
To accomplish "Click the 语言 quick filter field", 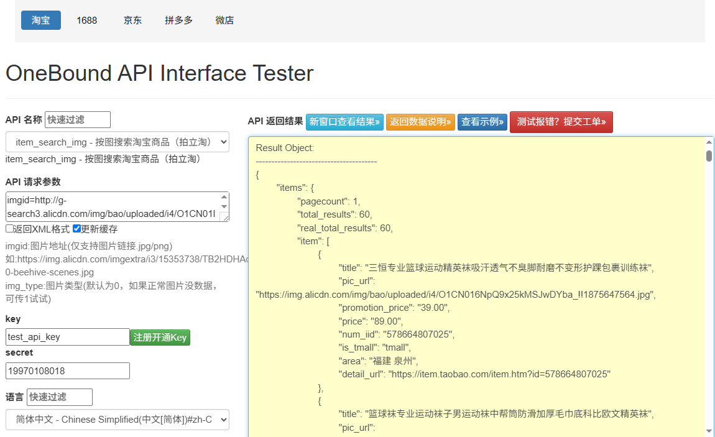I will pos(60,397).
